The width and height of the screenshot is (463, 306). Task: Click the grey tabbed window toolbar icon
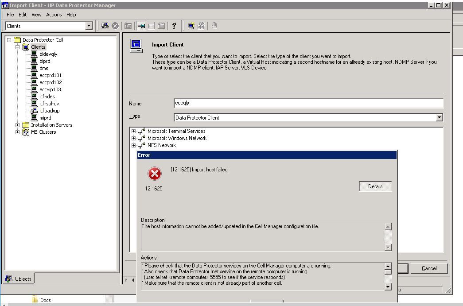[x=161, y=26]
